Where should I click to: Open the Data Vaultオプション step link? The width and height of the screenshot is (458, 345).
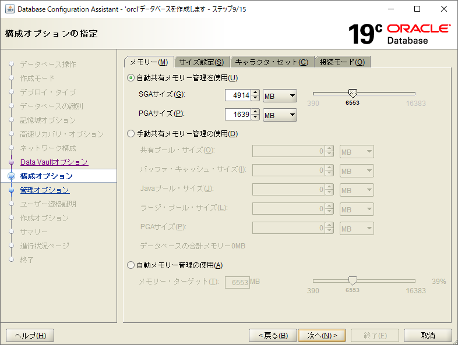[x=54, y=162]
